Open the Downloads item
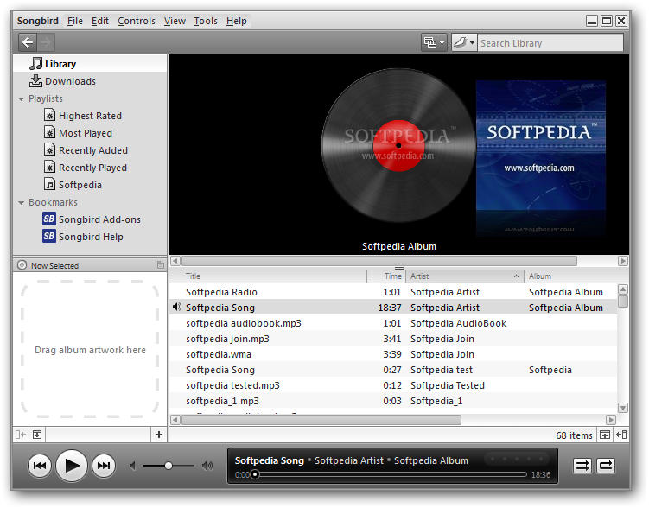 [90, 81]
